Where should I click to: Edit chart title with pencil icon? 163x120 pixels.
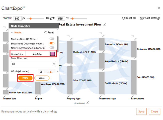pos(105,24)
